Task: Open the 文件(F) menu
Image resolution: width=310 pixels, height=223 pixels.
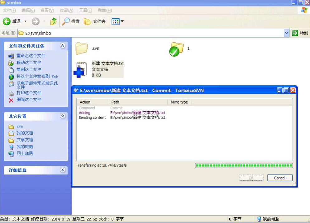Action: coord(9,10)
